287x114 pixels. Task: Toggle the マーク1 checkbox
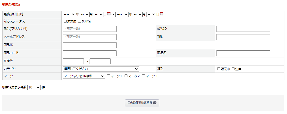pos(109,76)
